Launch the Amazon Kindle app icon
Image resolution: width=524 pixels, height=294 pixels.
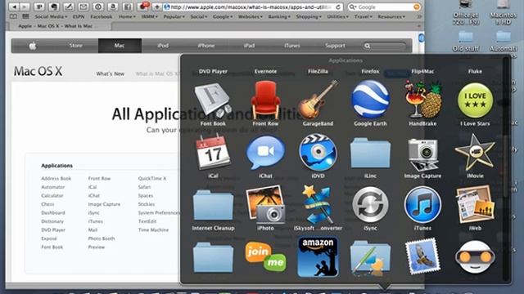click(318, 257)
